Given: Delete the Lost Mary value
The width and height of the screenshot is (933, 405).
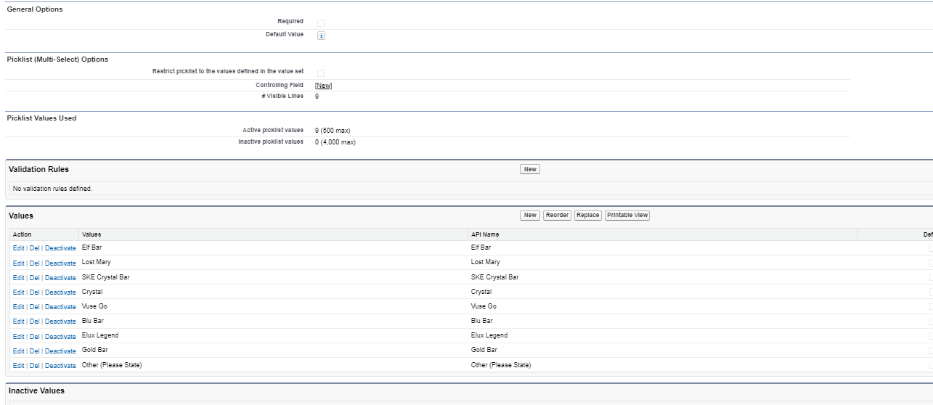Looking at the screenshot, I should pyautogui.click(x=35, y=263).
